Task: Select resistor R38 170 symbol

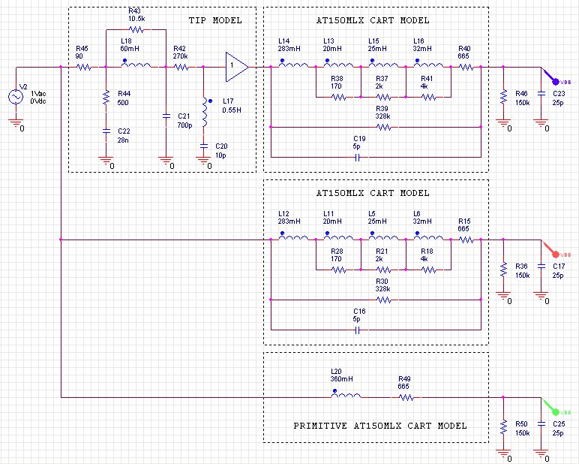Action: coord(338,98)
